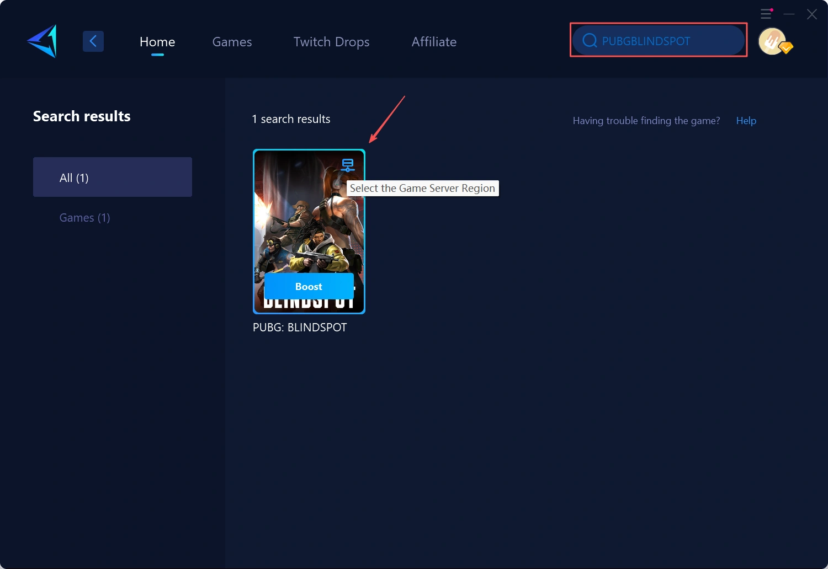Screen dimensions: 828x569
Task: Focus the PUBGBLINDSPOT search field
Action: click(662, 41)
